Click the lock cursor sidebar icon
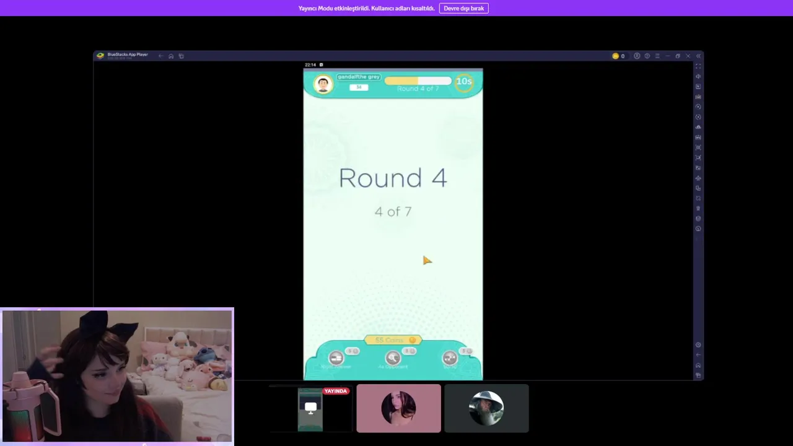793x446 pixels. coord(698,87)
